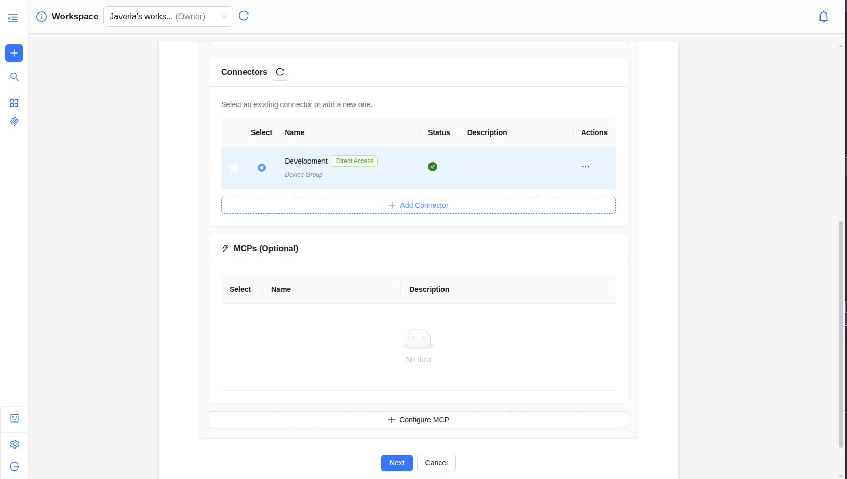Click the logout icon at sidebar bottom
847x479 pixels.
click(x=14, y=467)
